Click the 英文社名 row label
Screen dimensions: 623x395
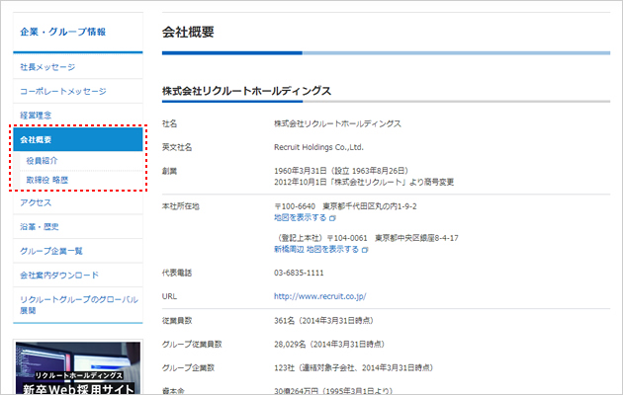click(177, 147)
